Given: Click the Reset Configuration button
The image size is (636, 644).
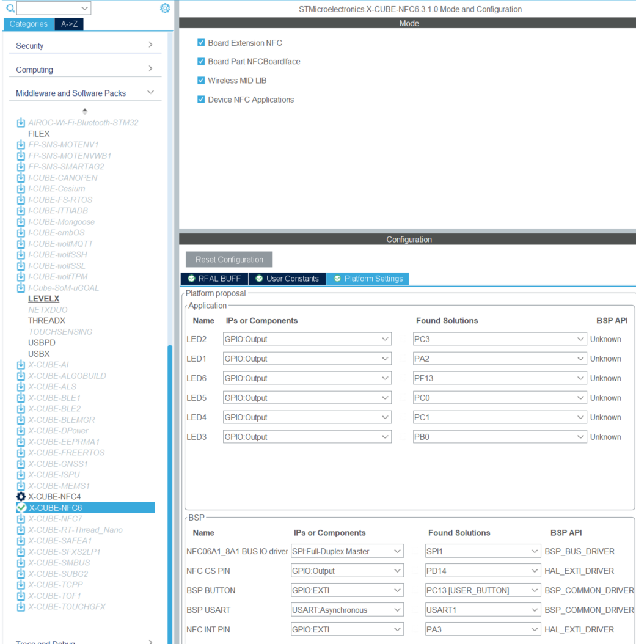Looking at the screenshot, I should (x=229, y=260).
